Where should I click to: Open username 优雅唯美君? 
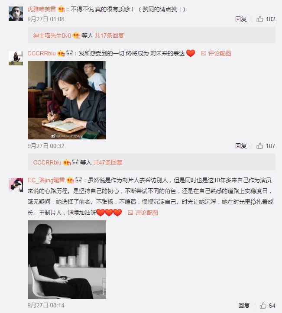tap(42, 9)
